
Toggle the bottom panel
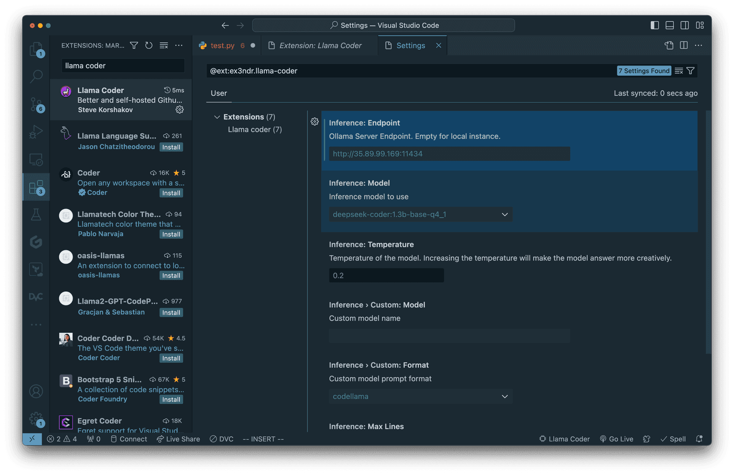[670, 25]
